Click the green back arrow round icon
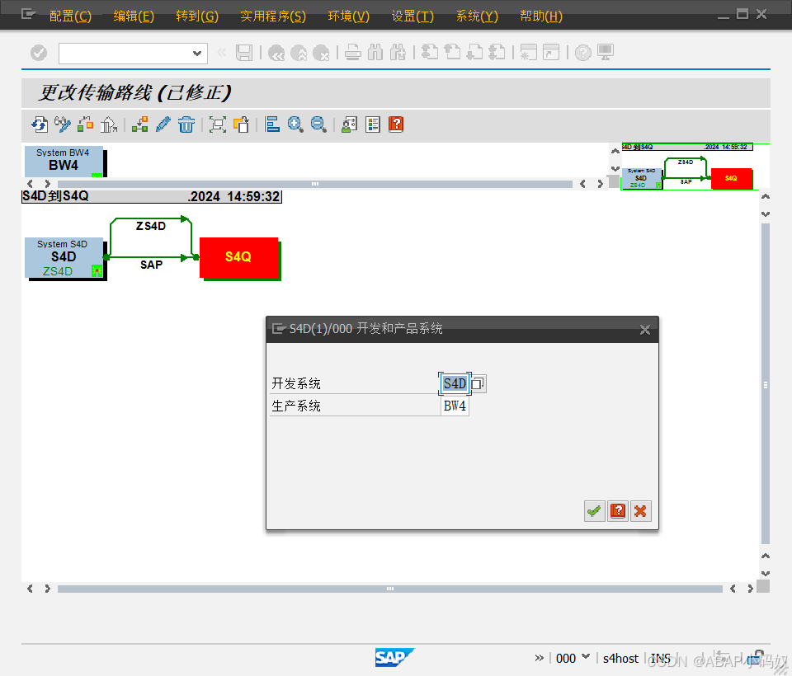The image size is (792, 676). pyautogui.click(x=276, y=53)
